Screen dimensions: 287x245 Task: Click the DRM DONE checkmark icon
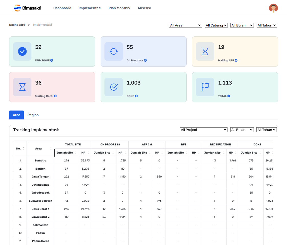tap(22, 51)
